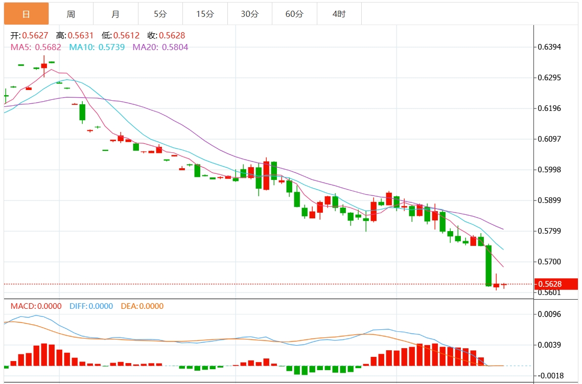Click the high price 0.5631 value
Image resolution: width=582 pixels, height=384 pixels.
81,36
